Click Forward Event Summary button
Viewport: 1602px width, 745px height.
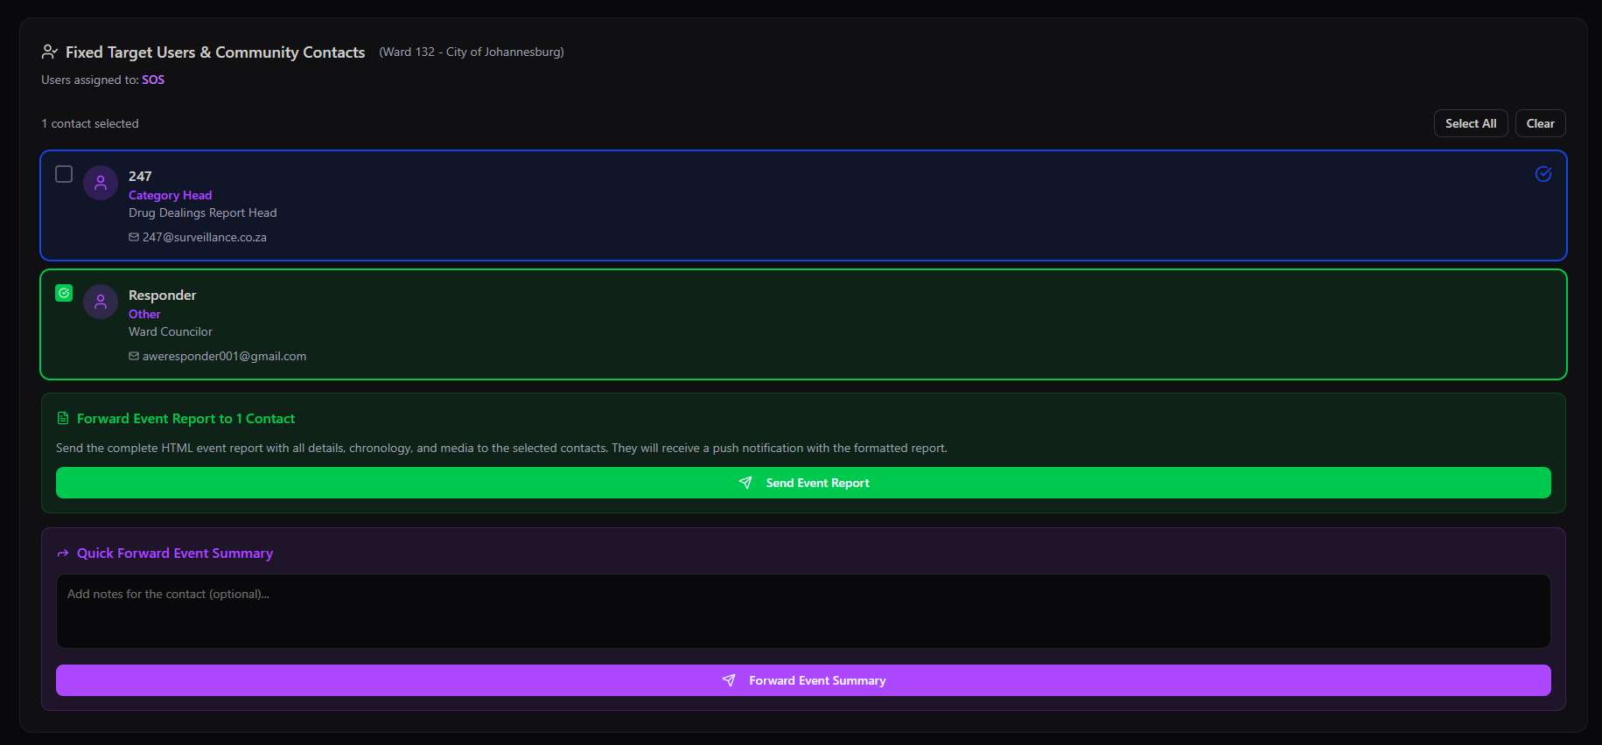coord(803,680)
